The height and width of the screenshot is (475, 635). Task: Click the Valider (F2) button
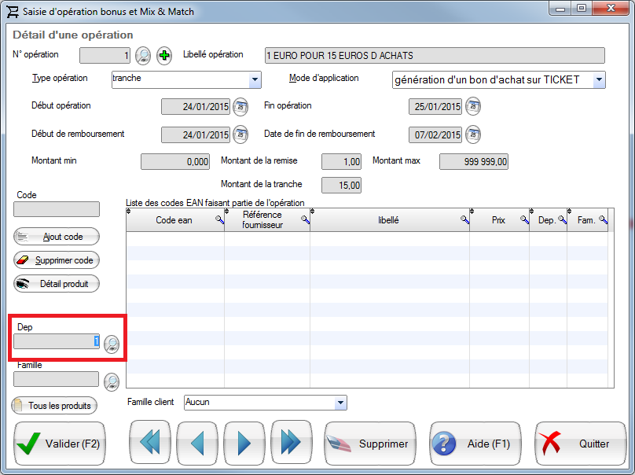point(60,444)
